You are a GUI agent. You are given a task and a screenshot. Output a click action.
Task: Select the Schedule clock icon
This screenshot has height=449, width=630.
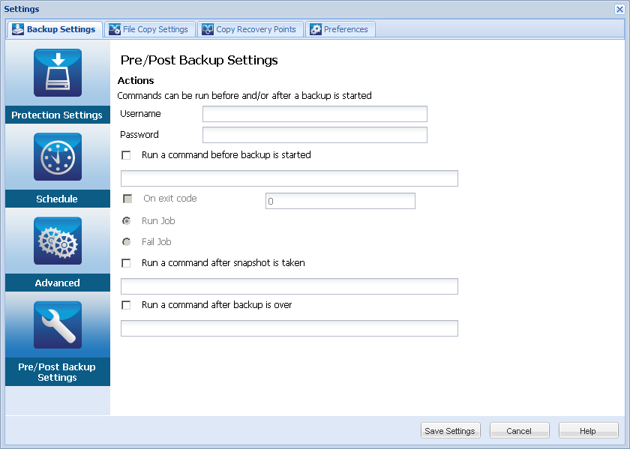57,157
